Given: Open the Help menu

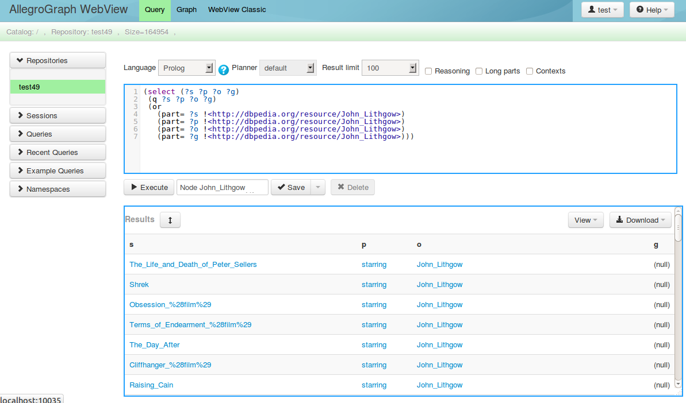Looking at the screenshot, I should pos(651,10).
